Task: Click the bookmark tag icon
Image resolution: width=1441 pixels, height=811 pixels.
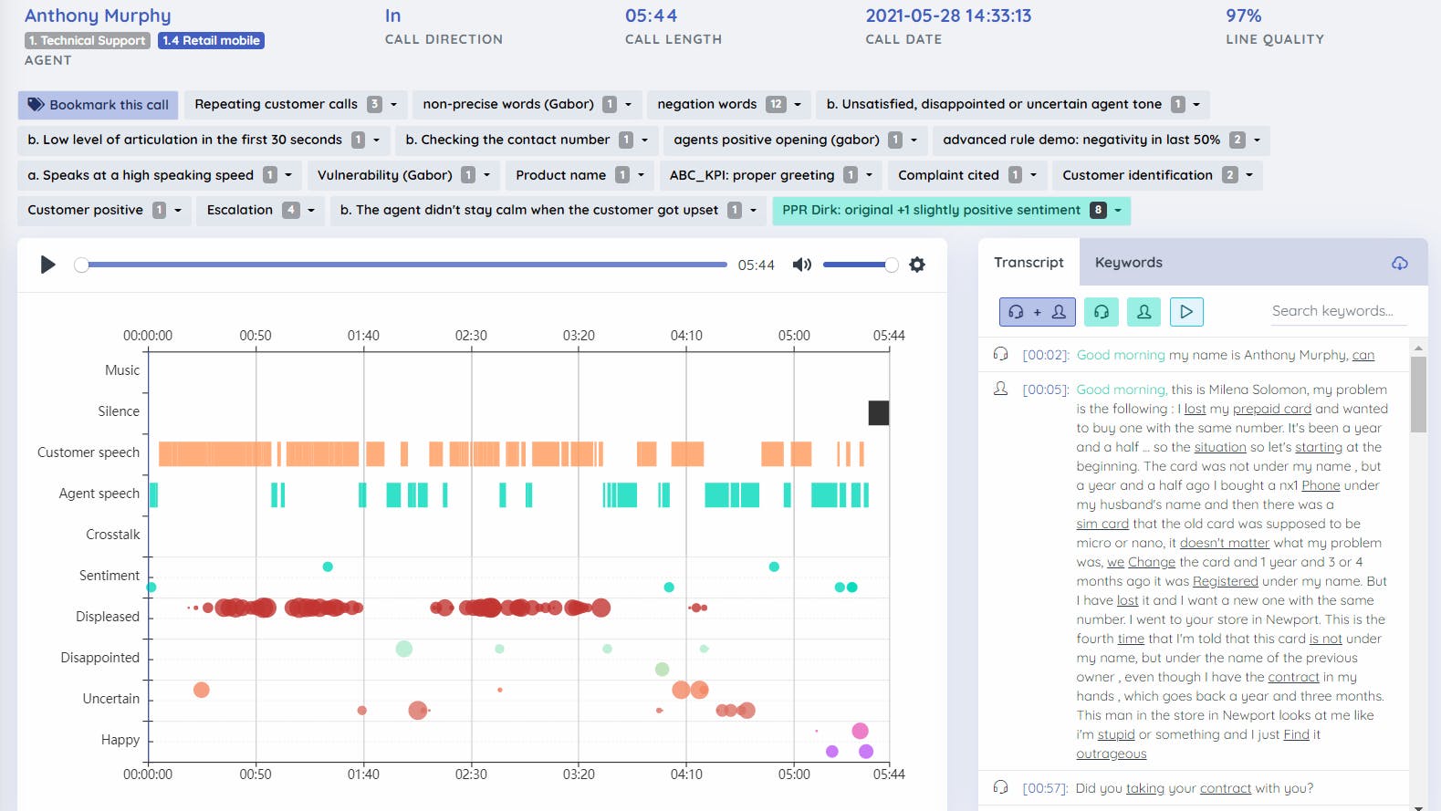Action: pos(36,105)
